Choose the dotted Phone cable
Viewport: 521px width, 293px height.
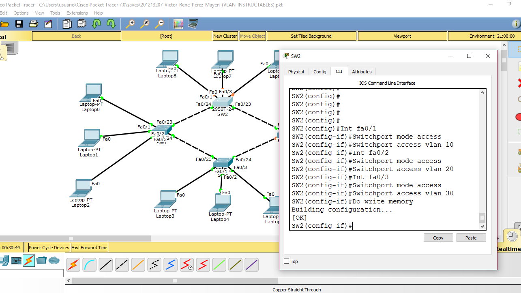154,265
